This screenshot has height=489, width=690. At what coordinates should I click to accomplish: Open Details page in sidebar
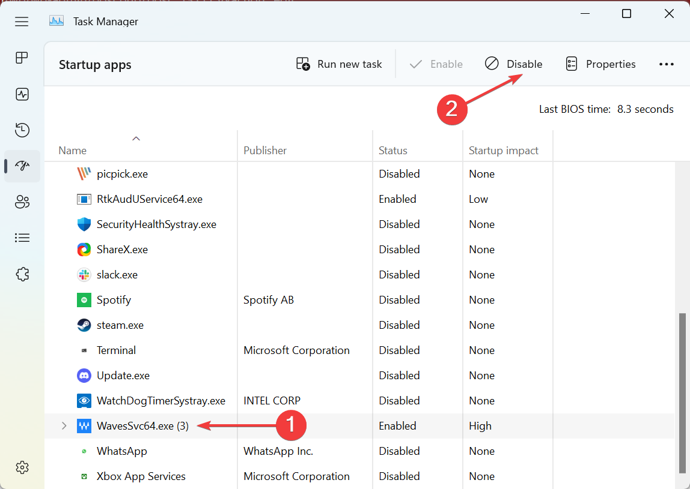point(22,238)
